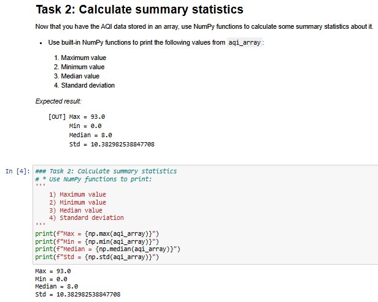This screenshot has height=302, width=378.
Task: Click docstring line '2) Minimum value'
Action: [77, 202]
